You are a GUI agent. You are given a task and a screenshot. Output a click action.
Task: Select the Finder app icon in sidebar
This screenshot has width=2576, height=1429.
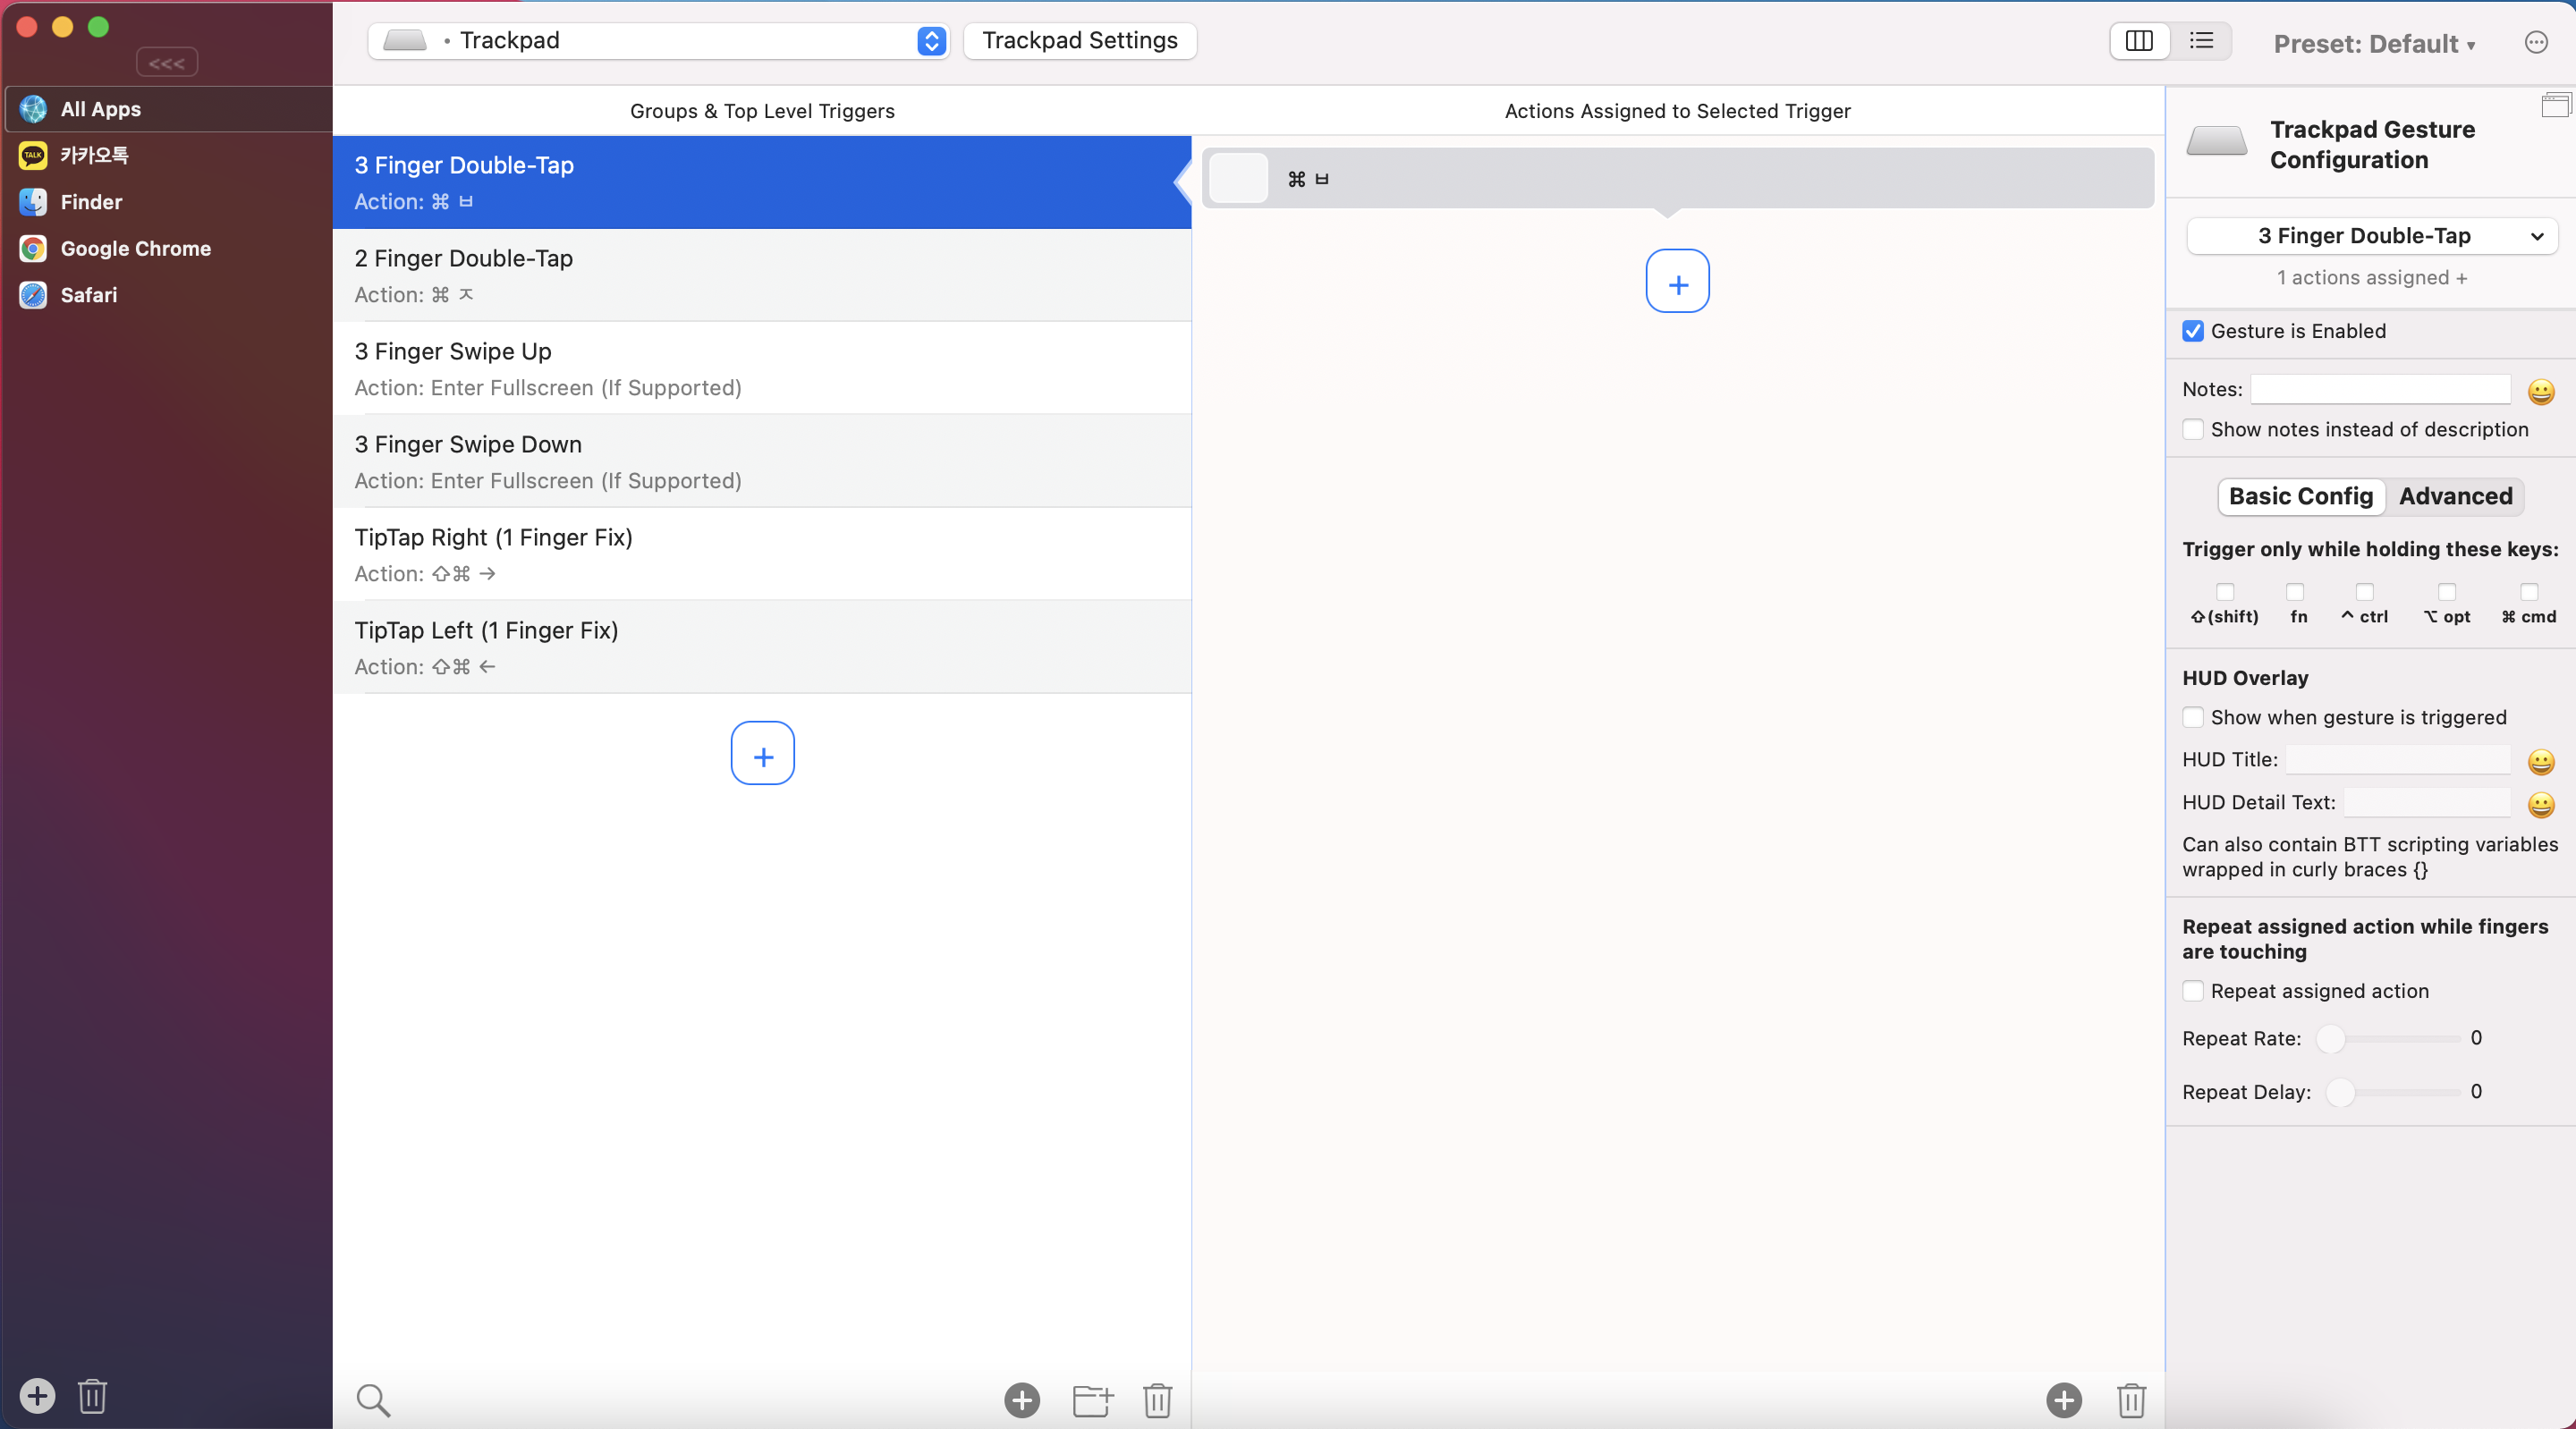(33, 202)
